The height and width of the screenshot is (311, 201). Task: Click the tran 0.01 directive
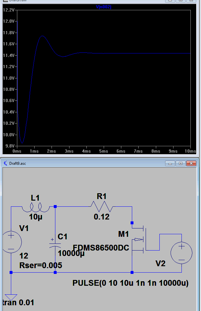(x=18, y=303)
